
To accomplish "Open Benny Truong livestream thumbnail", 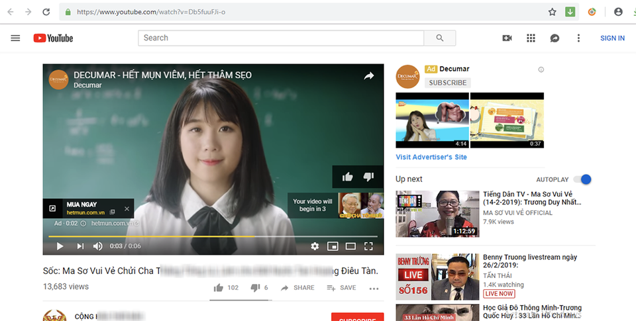I will point(437,277).
